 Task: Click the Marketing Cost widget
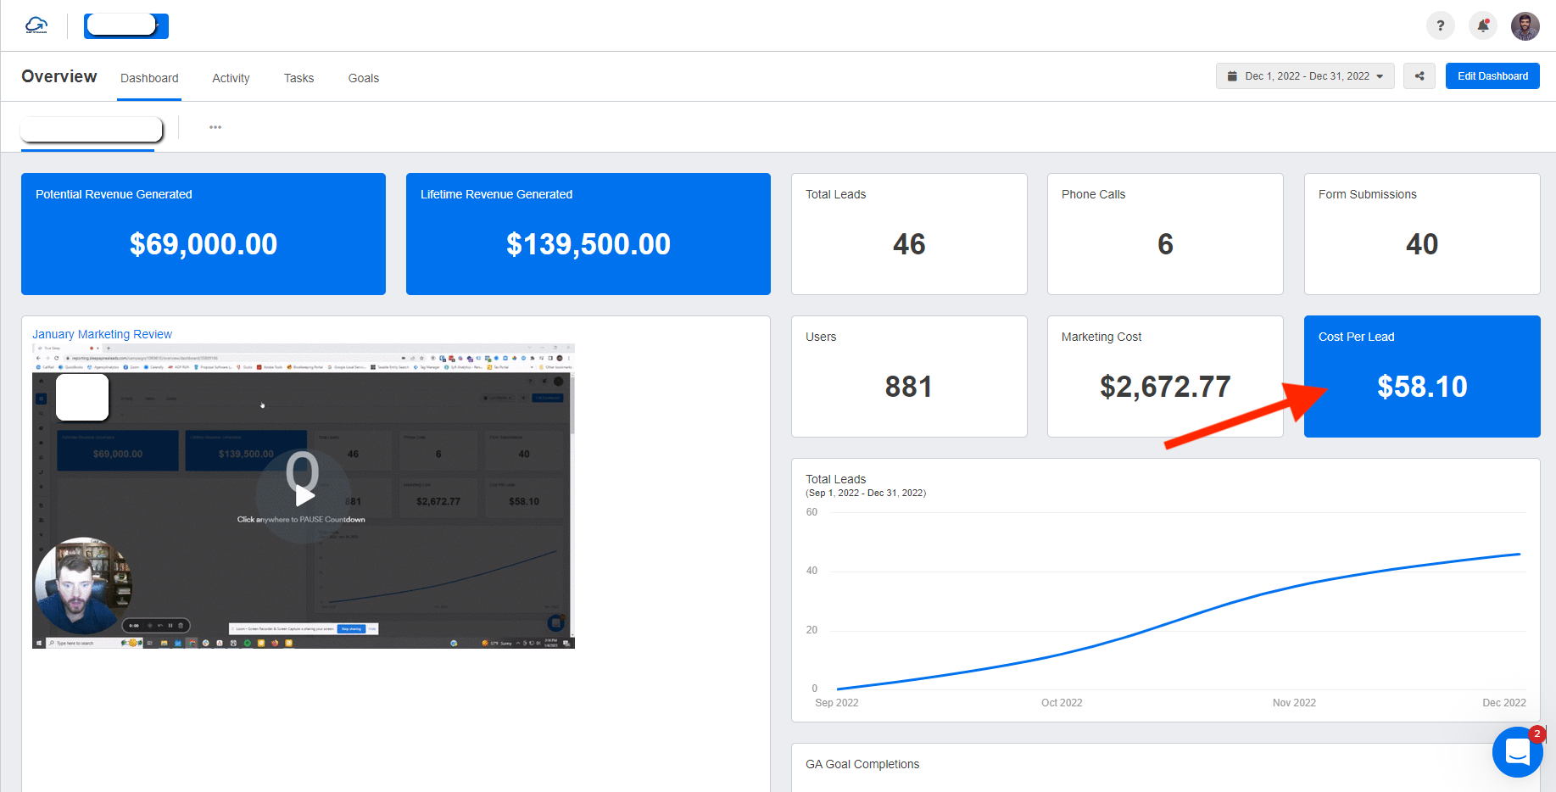pos(1164,376)
